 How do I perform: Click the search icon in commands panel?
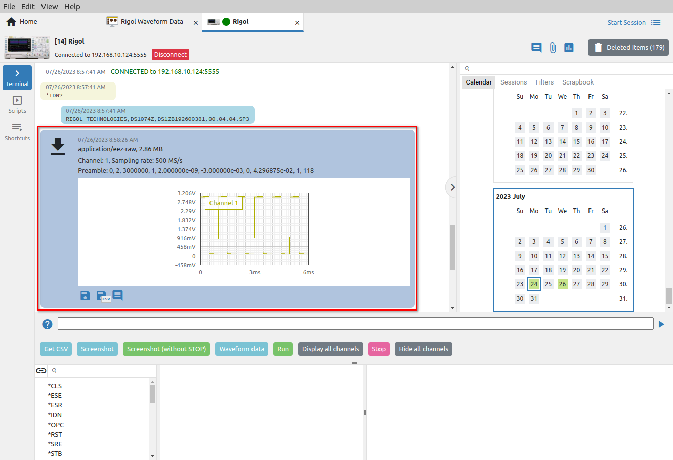click(x=54, y=371)
